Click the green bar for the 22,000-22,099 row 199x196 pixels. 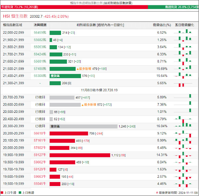tap(55, 33)
